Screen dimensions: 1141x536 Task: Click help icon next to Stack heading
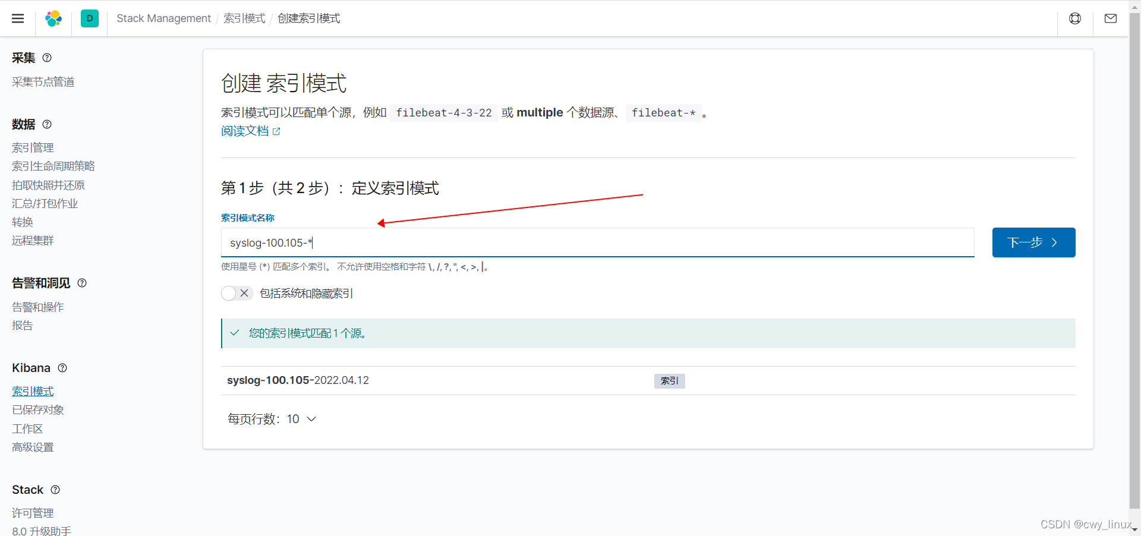[x=55, y=490]
